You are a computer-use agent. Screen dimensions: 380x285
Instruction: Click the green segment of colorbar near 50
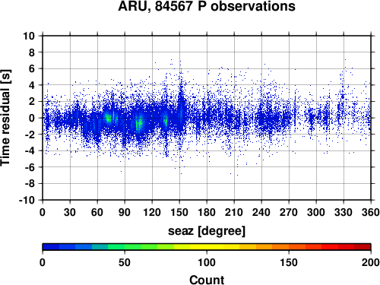[x=125, y=247]
